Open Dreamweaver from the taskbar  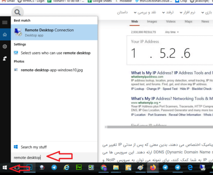click(x=79, y=167)
